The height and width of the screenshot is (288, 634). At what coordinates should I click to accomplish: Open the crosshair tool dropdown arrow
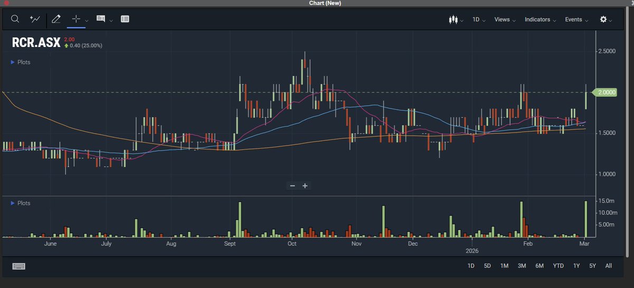tap(87, 21)
